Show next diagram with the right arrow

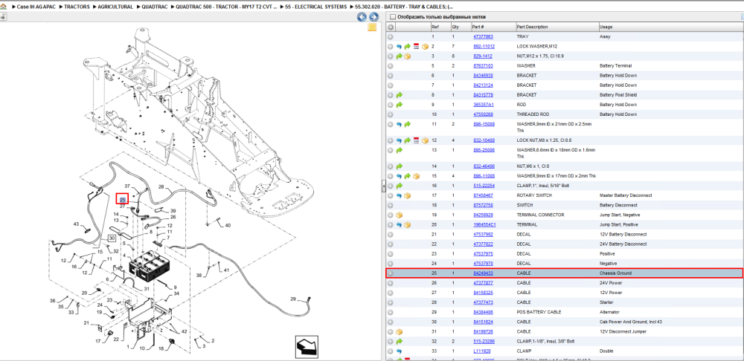click(x=373, y=17)
